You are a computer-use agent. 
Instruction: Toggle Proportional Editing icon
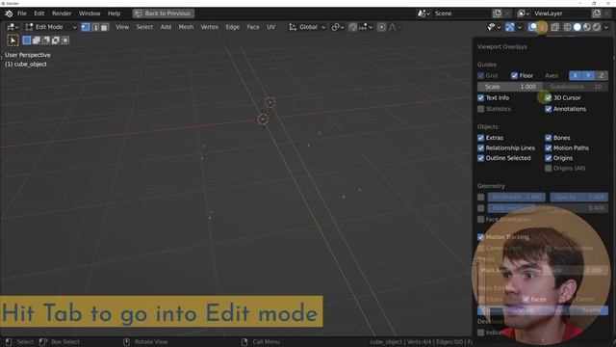pos(381,27)
